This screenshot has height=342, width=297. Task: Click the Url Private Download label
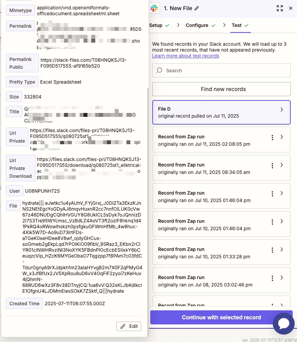click(21, 168)
